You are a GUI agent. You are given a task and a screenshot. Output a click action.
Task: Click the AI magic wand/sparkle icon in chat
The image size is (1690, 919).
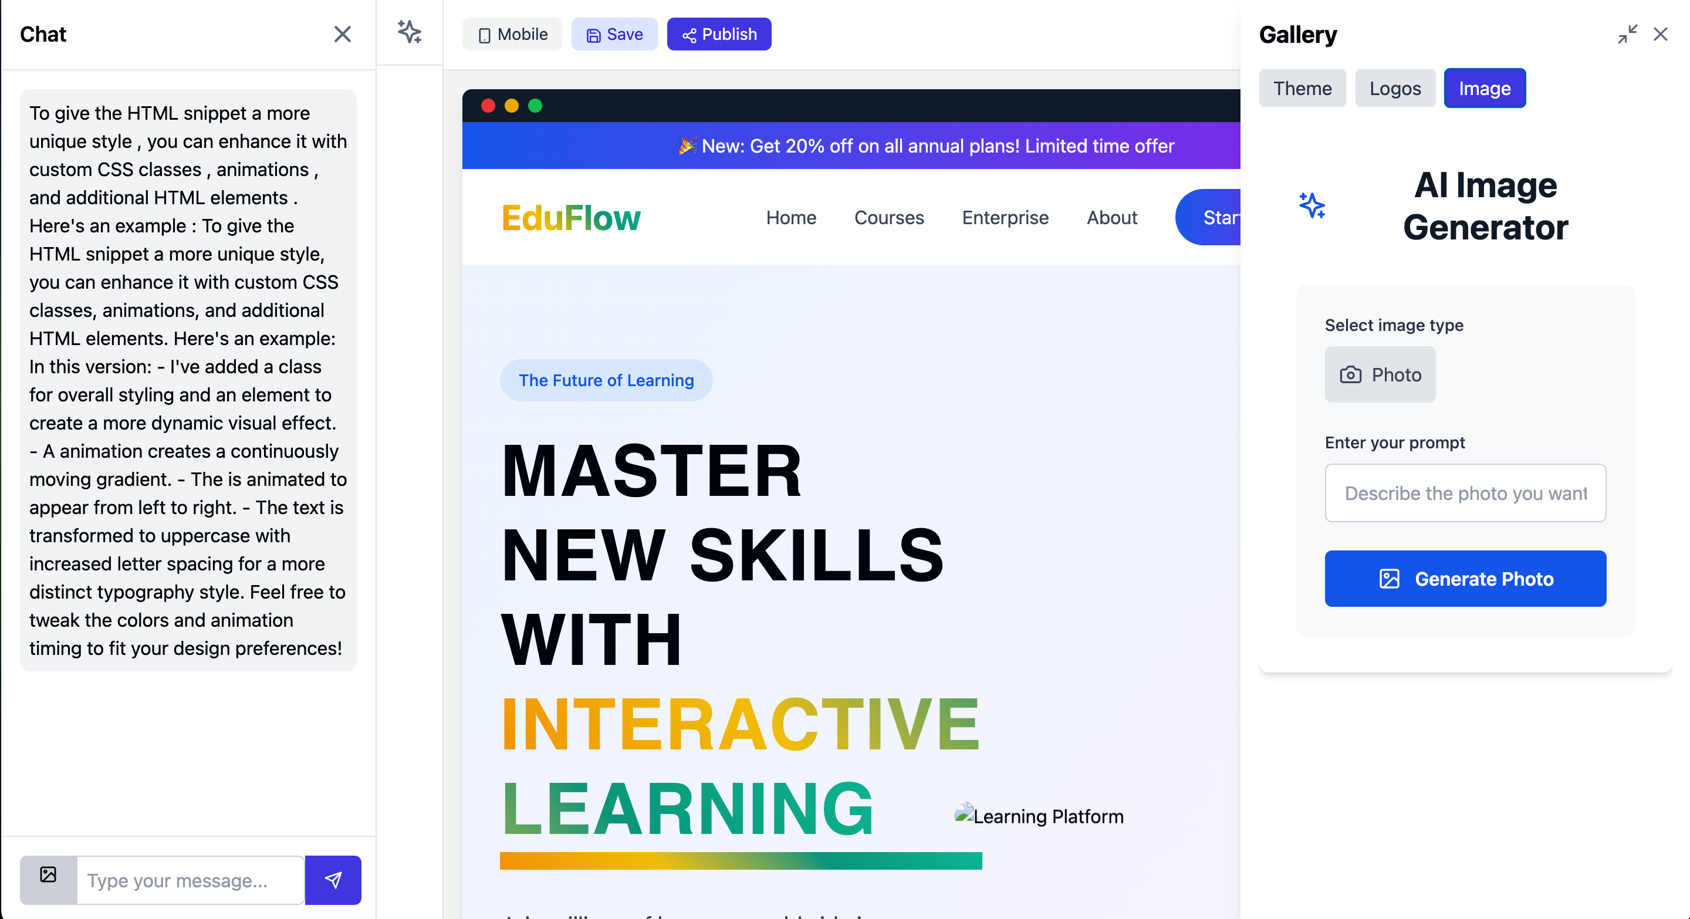pos(410,33)
